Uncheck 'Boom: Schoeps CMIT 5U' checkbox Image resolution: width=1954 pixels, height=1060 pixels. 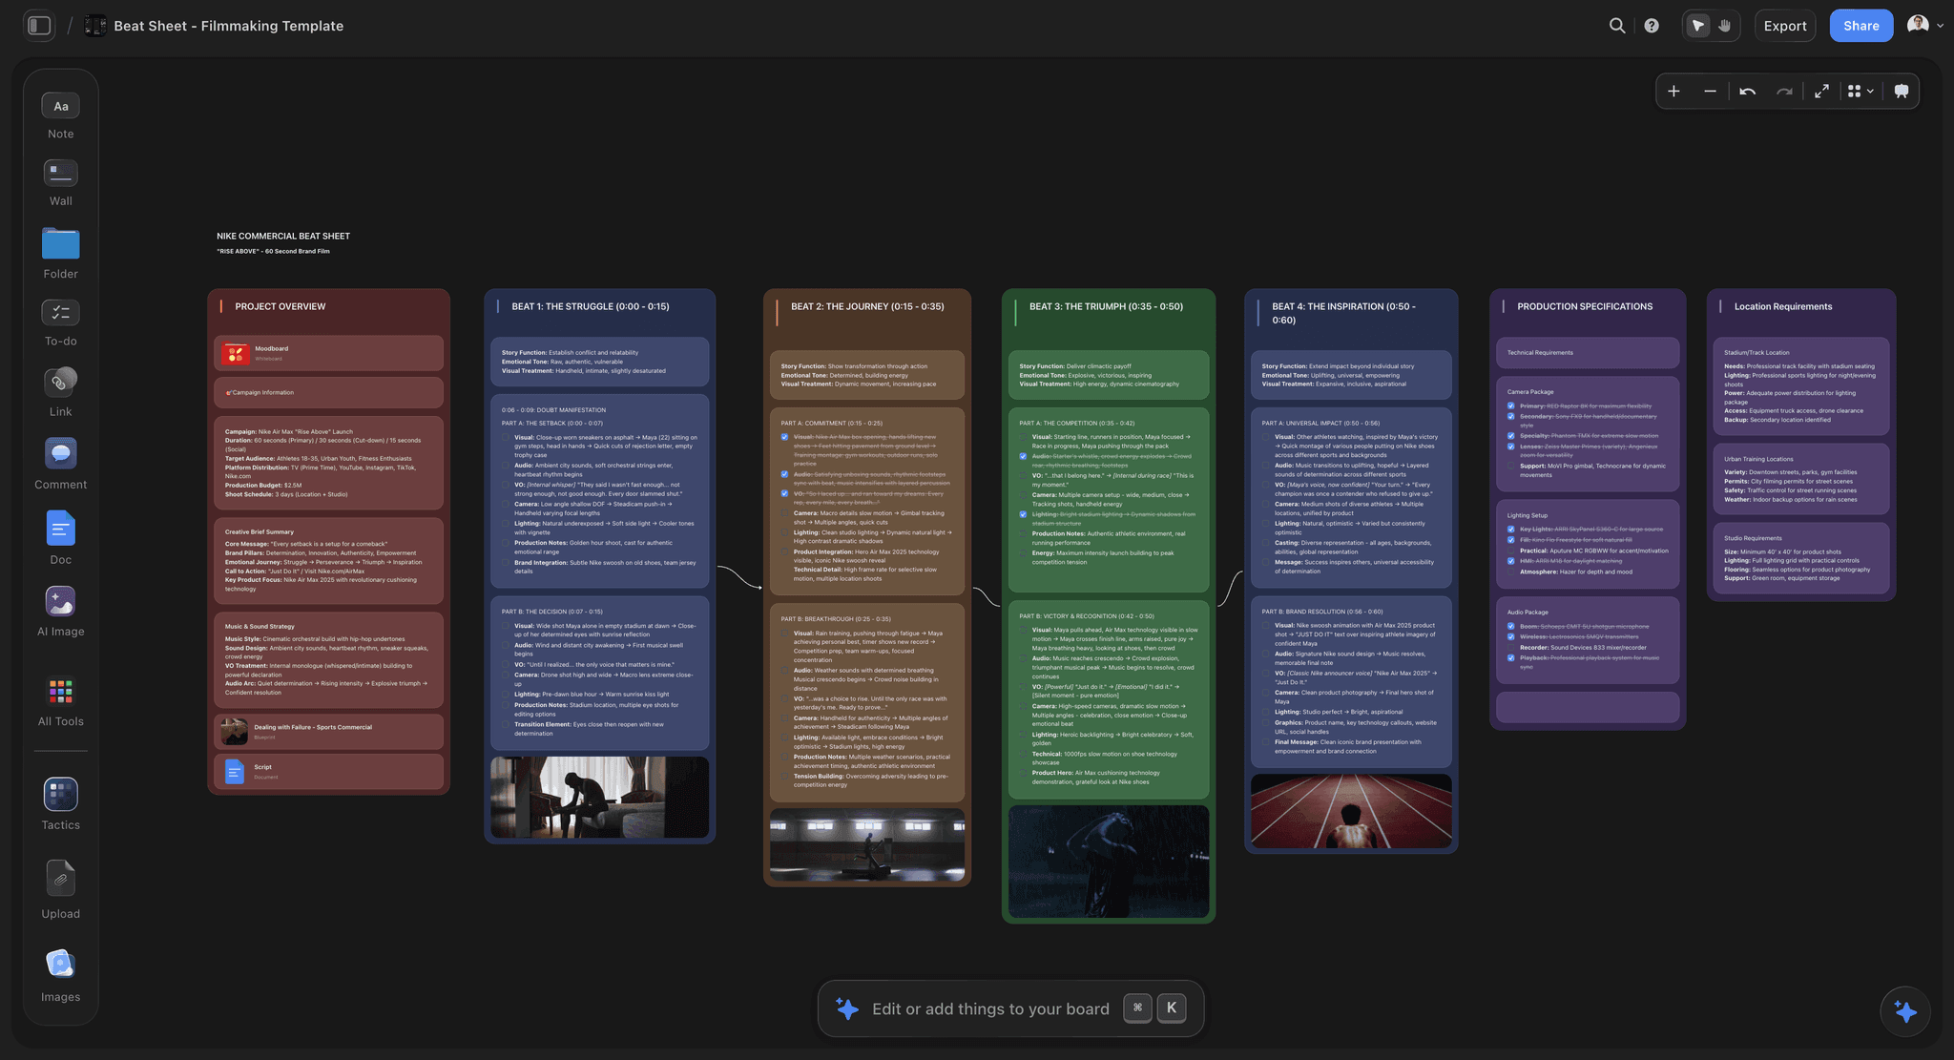point(1511,627)
